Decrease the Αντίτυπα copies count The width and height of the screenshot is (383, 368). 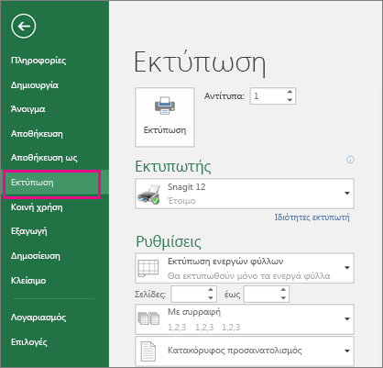coord(290,100)
